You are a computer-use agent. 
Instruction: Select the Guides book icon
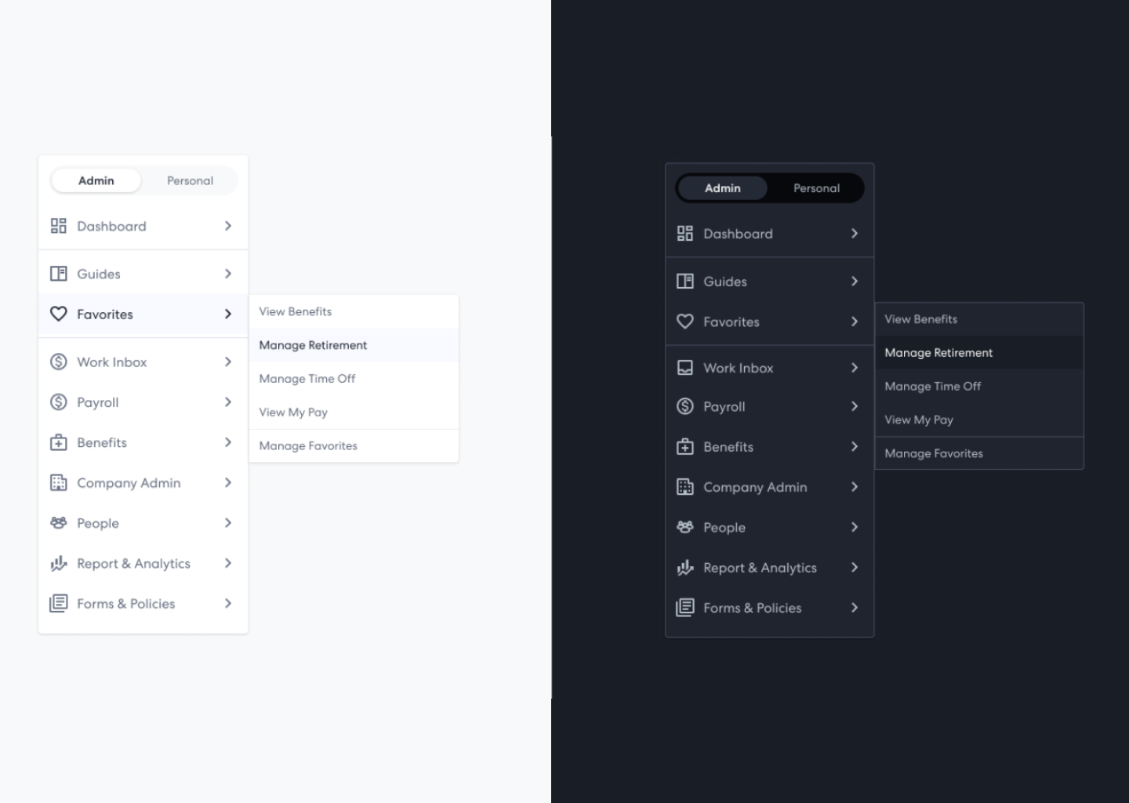[59, 273]
